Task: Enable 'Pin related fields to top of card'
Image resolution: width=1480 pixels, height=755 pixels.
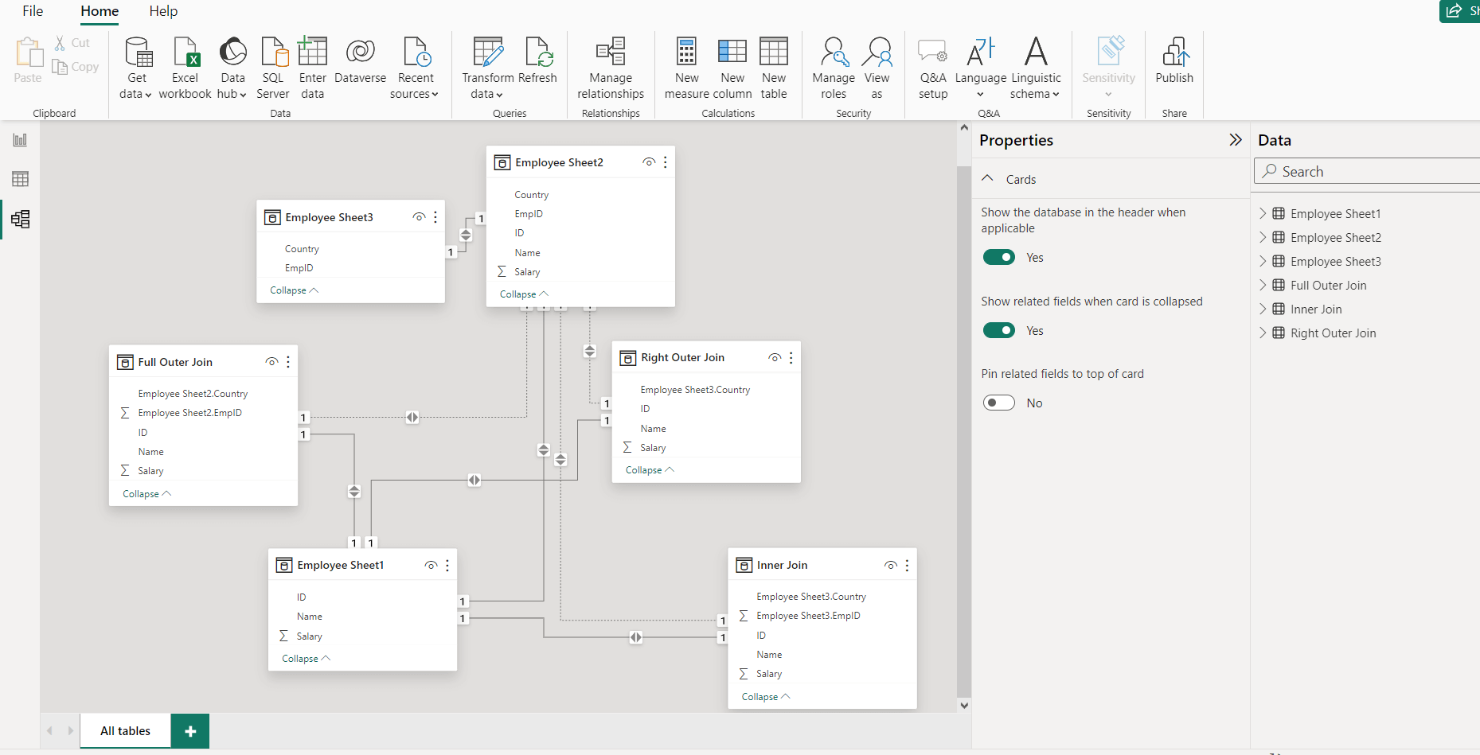Action: point(999,403)
